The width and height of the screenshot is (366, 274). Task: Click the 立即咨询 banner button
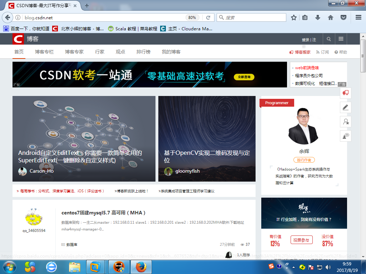point(244,77)
